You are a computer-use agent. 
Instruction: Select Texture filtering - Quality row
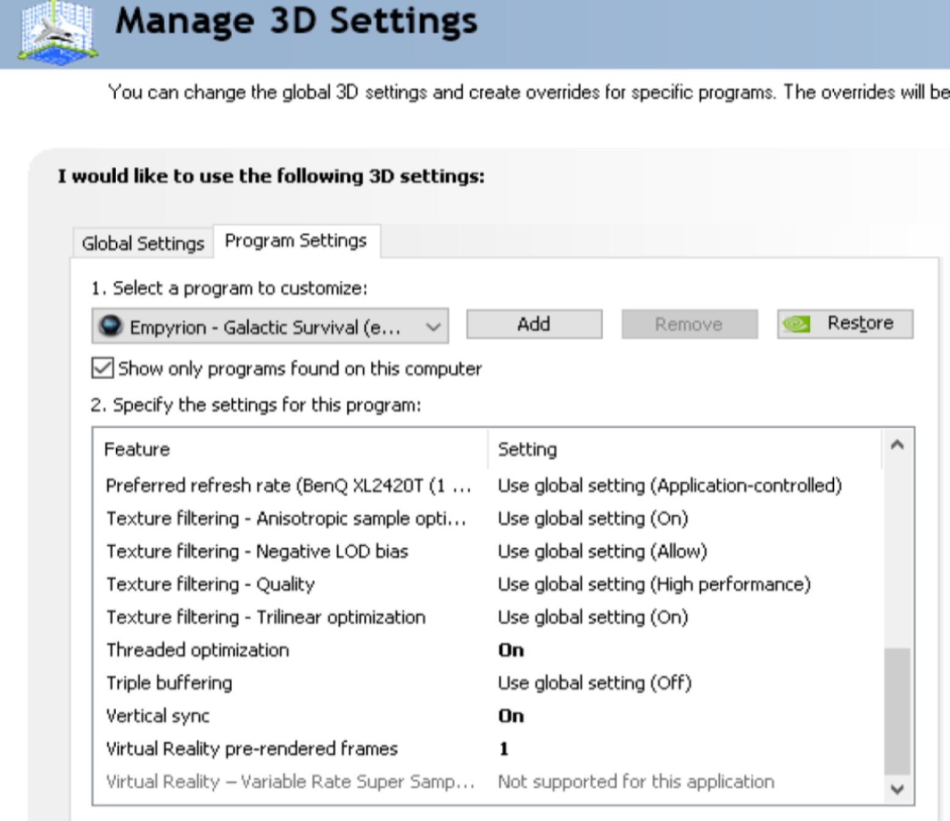(x=211, y=585)
